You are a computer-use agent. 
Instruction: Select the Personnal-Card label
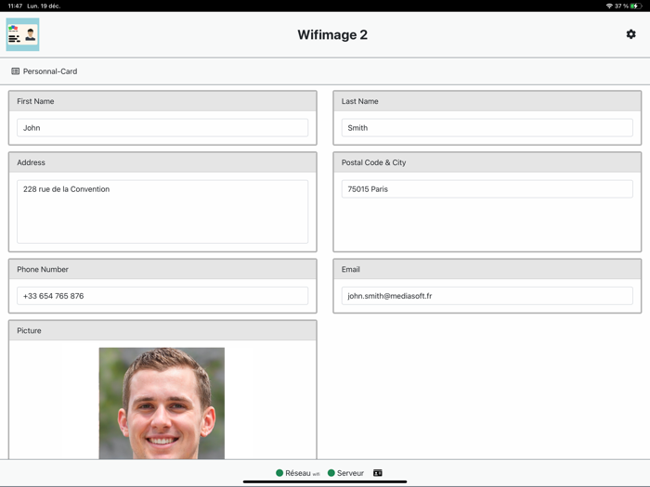click(50, 71)
